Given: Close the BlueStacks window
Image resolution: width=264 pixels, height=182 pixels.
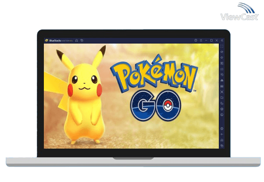Looking at the screenshot, I should point(217,40).
